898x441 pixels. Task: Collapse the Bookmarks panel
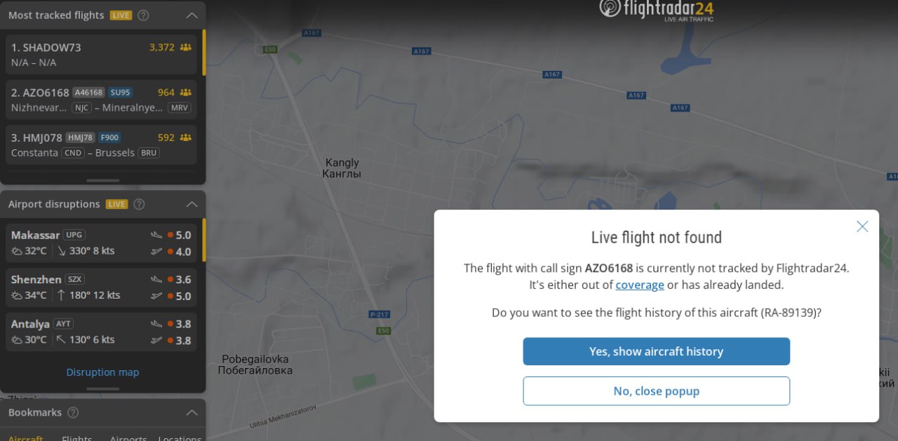point(192,412)
